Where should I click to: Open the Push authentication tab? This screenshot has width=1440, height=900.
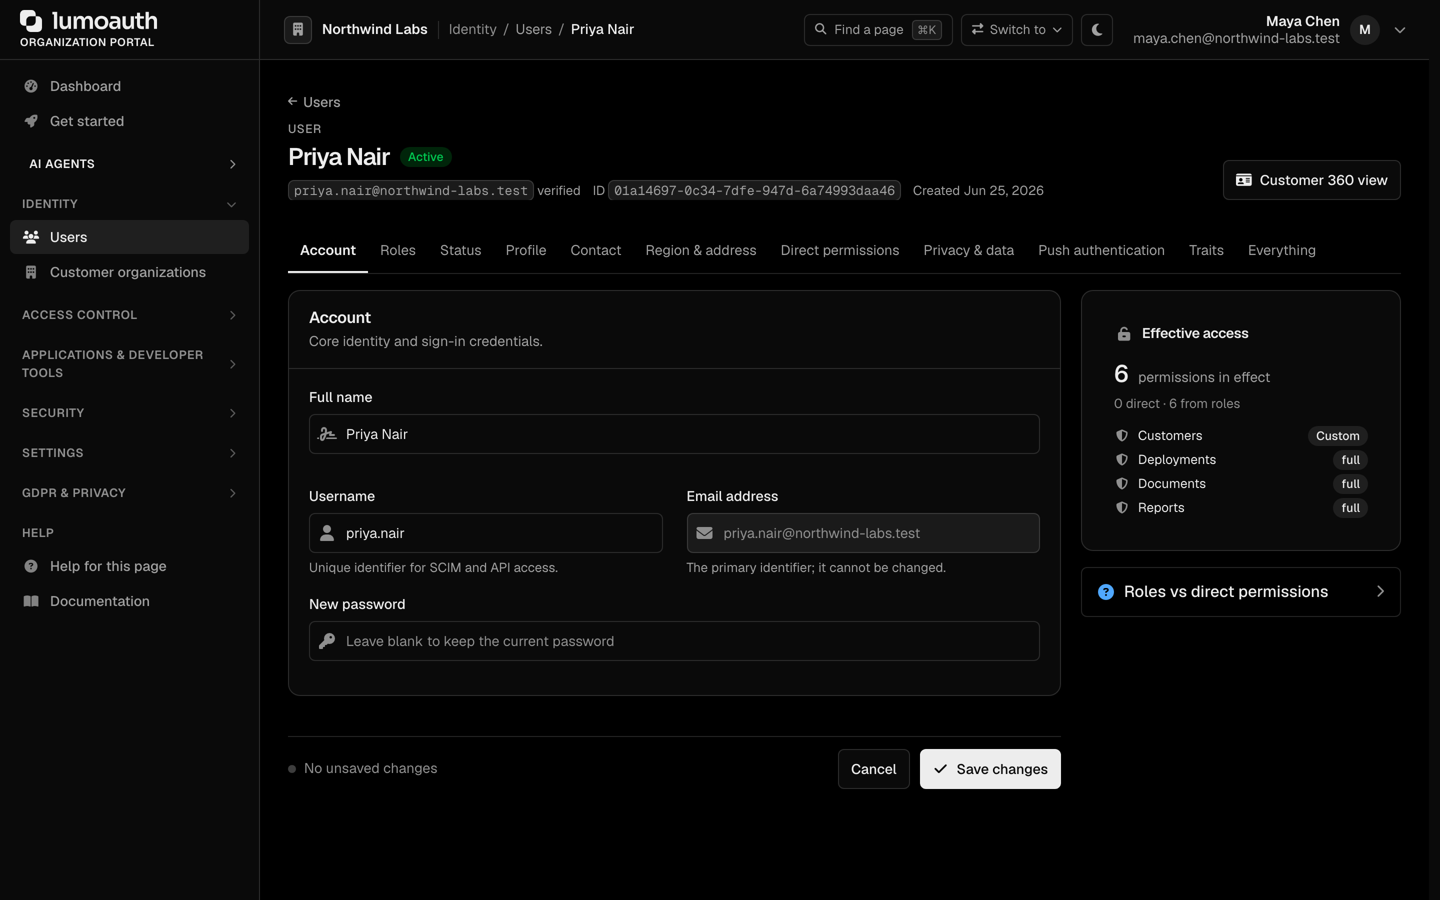click(1101, 250)
